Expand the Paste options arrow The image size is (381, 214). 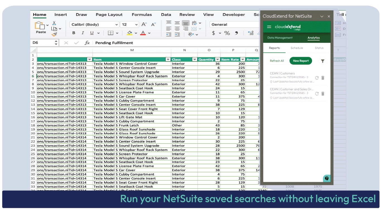47,25
